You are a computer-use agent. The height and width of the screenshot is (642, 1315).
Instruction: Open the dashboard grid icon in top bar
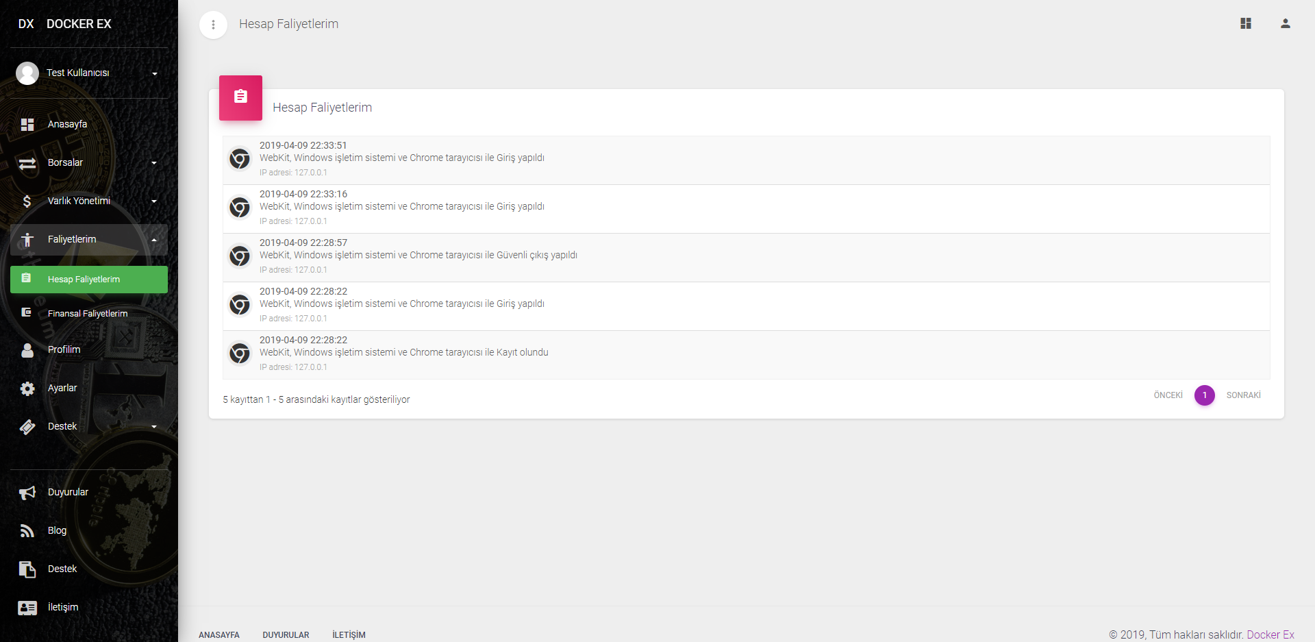point(1246,23)
